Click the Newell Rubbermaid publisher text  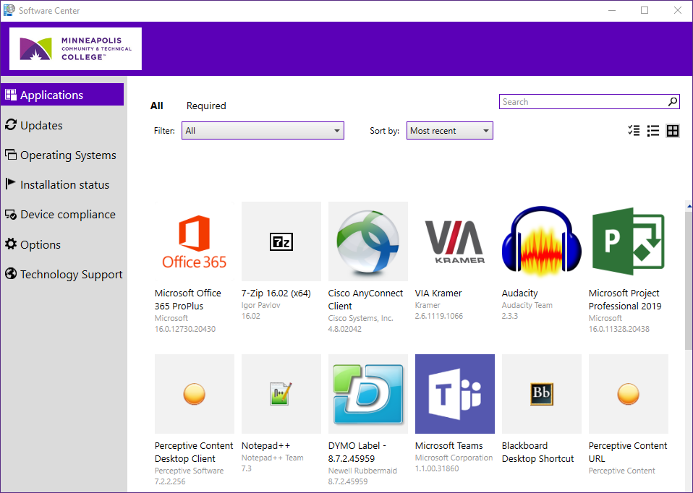click(363, 471)
